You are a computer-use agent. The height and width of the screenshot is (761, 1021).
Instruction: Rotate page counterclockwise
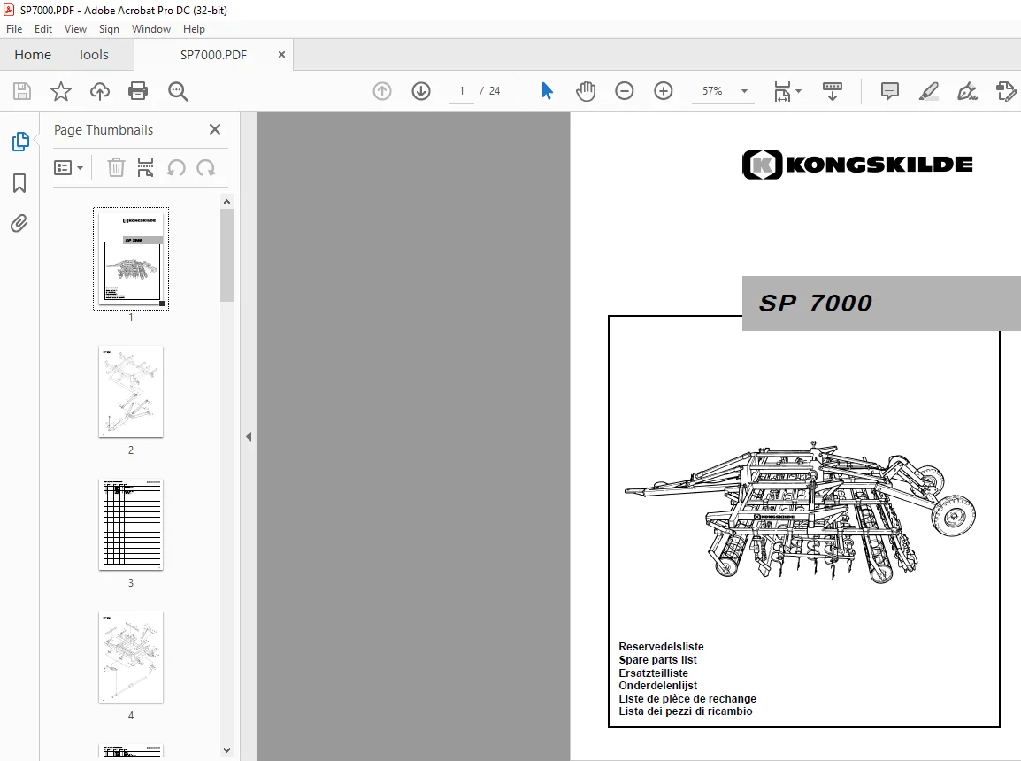[176, 168]
